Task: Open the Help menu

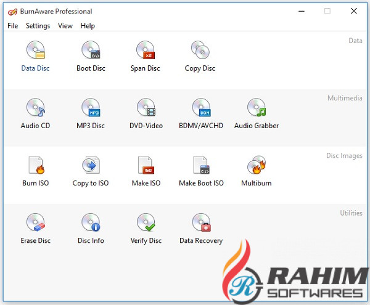Action: 88,26
